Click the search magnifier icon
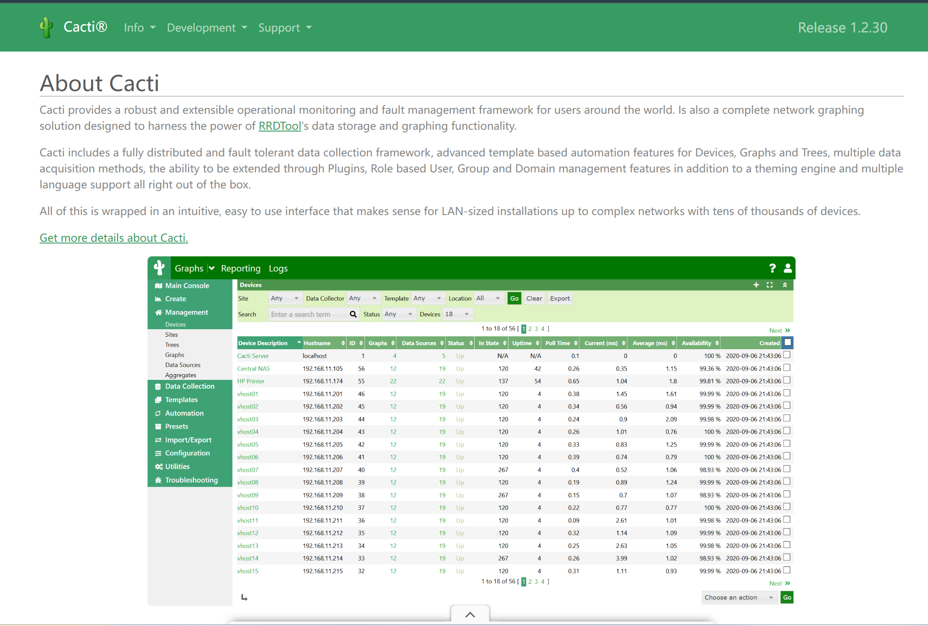The image size is (928, 626). [353, 314]
